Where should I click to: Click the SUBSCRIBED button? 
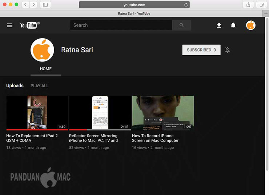(x=201, y=50)
